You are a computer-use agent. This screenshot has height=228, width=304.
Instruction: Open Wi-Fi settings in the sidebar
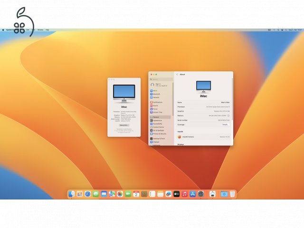pos(160,91)
